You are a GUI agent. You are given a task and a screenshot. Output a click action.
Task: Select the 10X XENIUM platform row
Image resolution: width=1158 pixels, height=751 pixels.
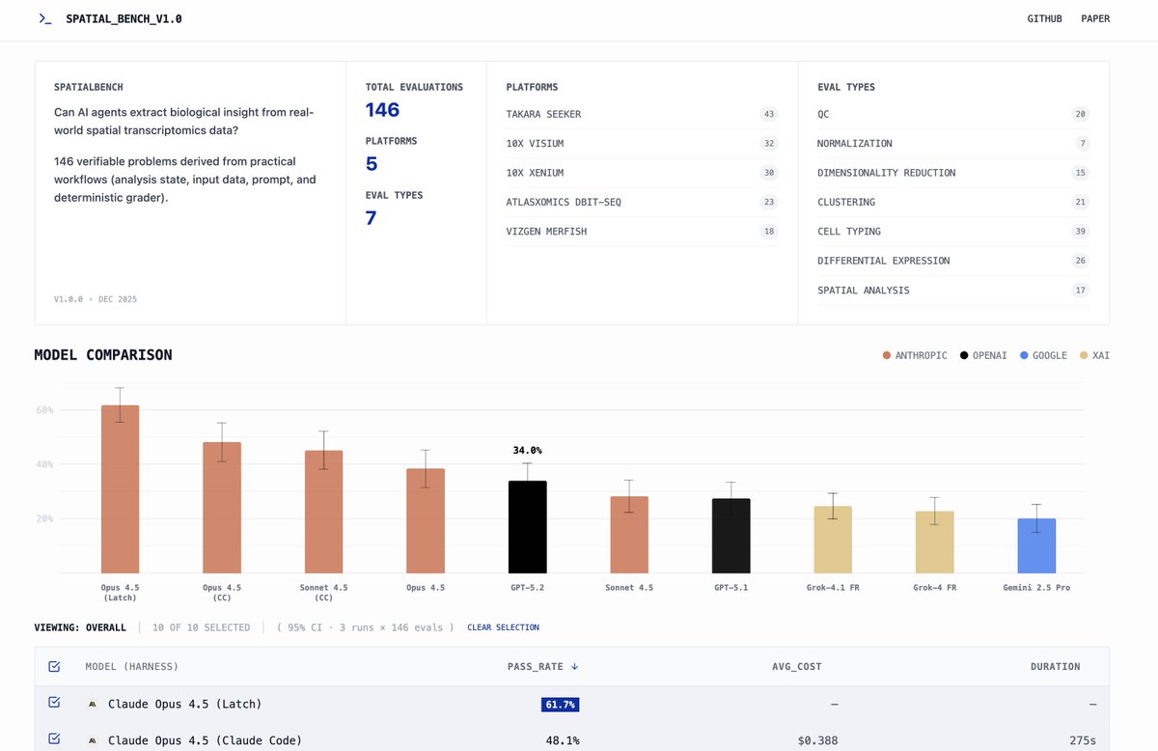[643, 173]
